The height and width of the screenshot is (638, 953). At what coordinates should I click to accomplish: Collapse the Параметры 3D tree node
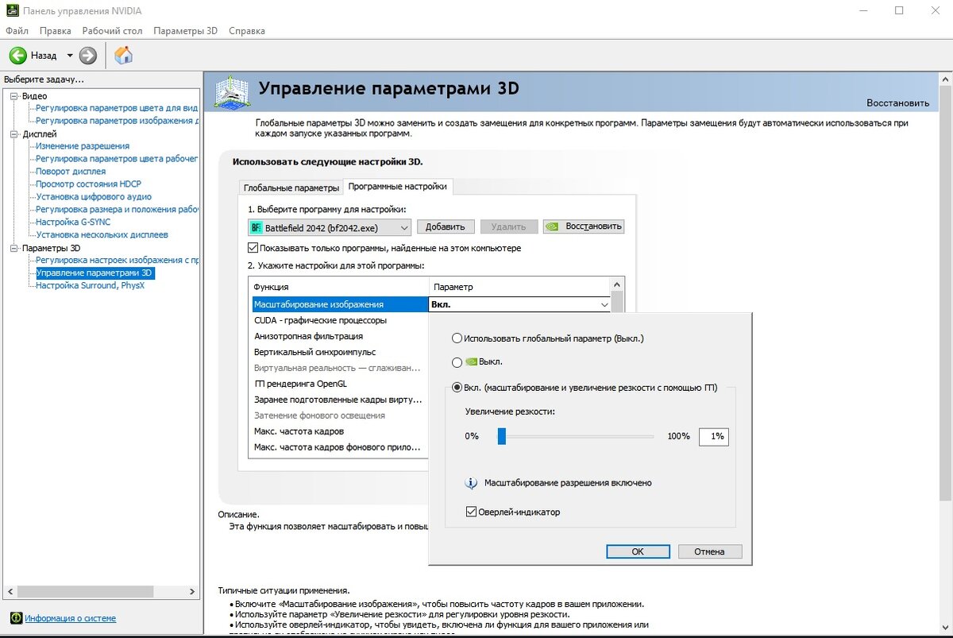[14, 249]
